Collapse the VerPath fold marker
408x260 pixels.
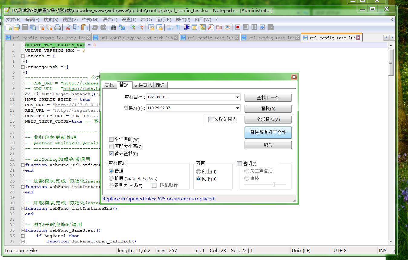coord(23,56)
